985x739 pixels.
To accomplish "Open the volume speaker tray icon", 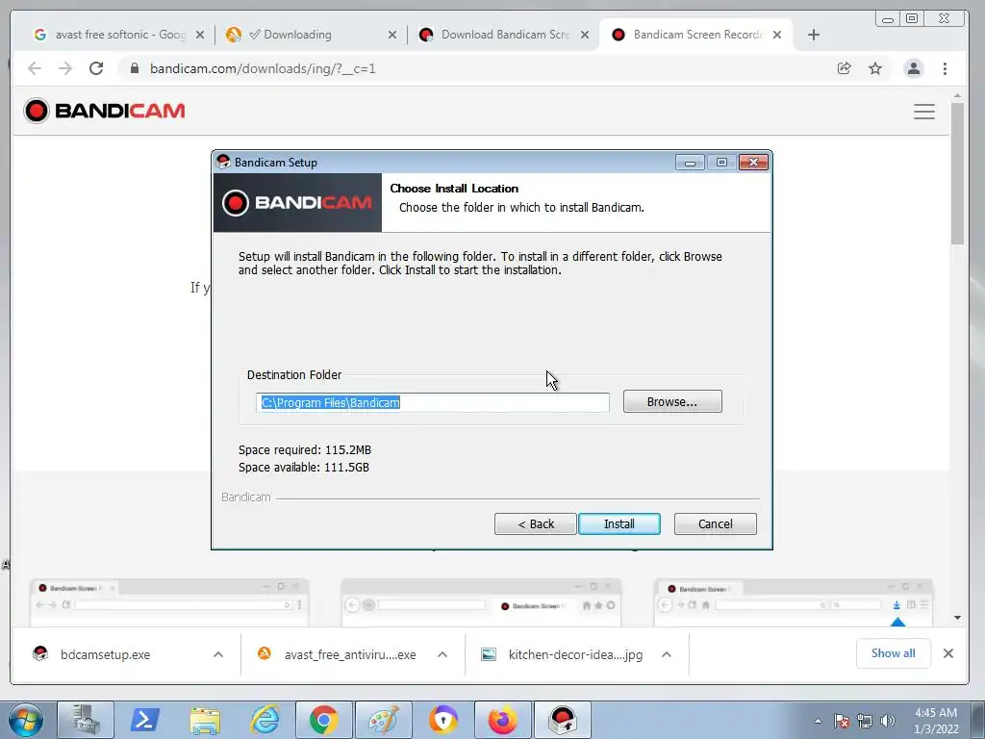I will click(x=887, y=721).
